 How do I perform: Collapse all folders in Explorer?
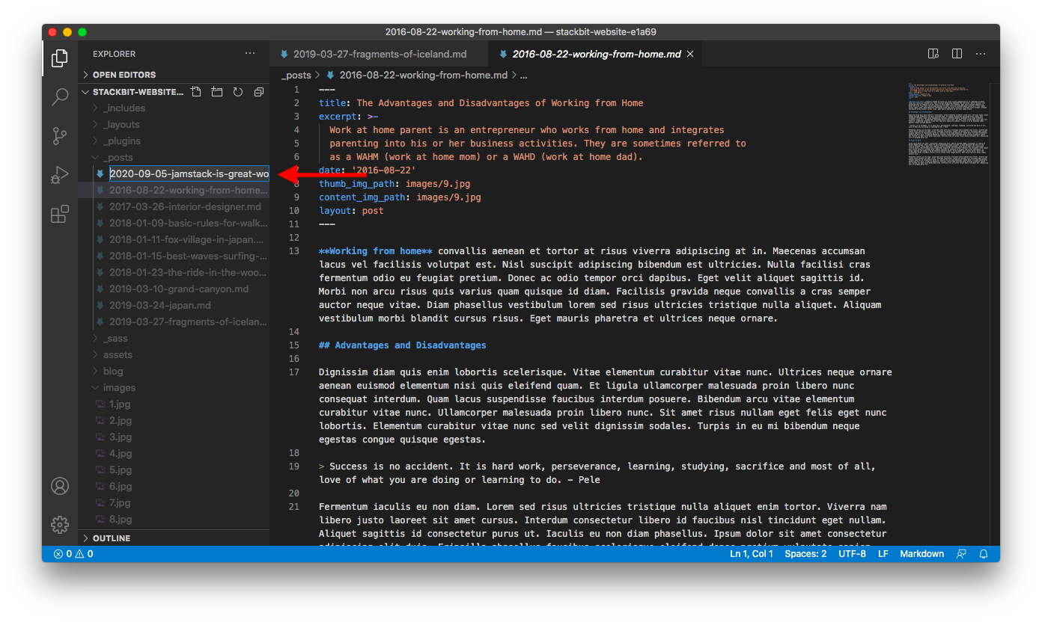click(x=259, y=92)
